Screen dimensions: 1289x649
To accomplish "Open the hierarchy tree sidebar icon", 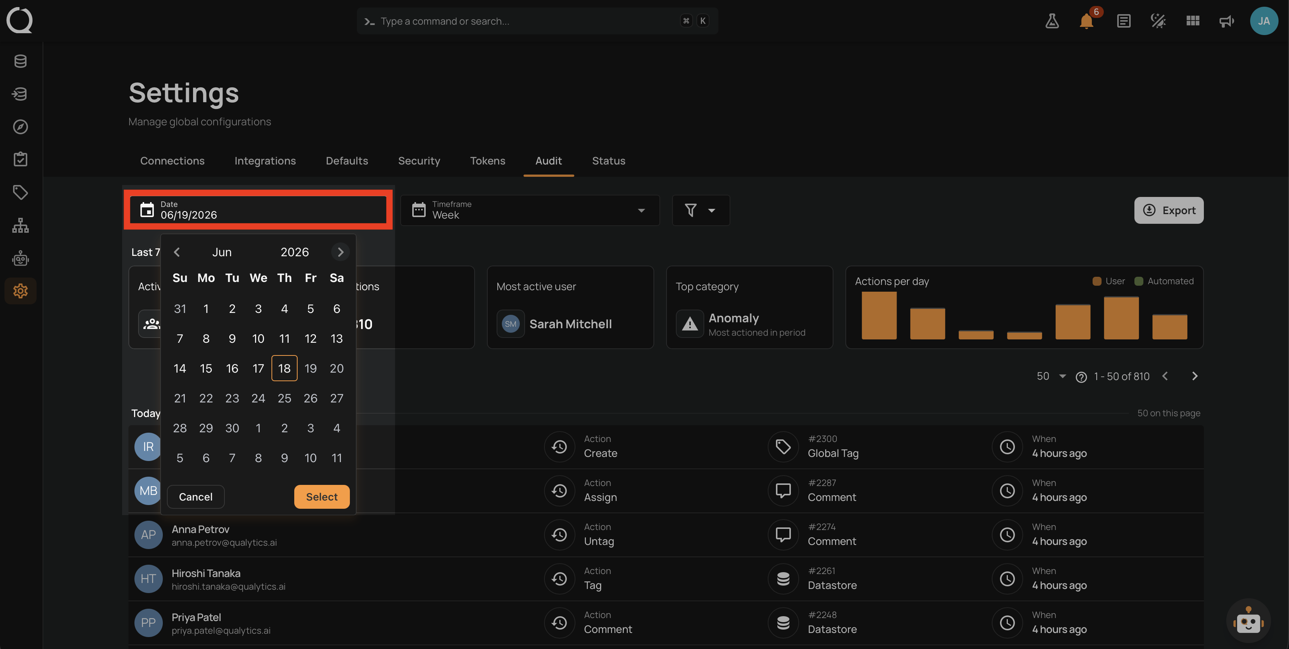I will pos(21,226).
